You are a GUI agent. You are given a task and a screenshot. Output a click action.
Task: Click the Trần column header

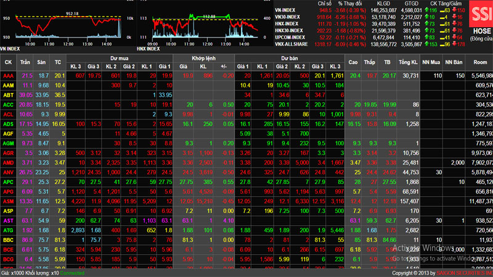point(26,62)
